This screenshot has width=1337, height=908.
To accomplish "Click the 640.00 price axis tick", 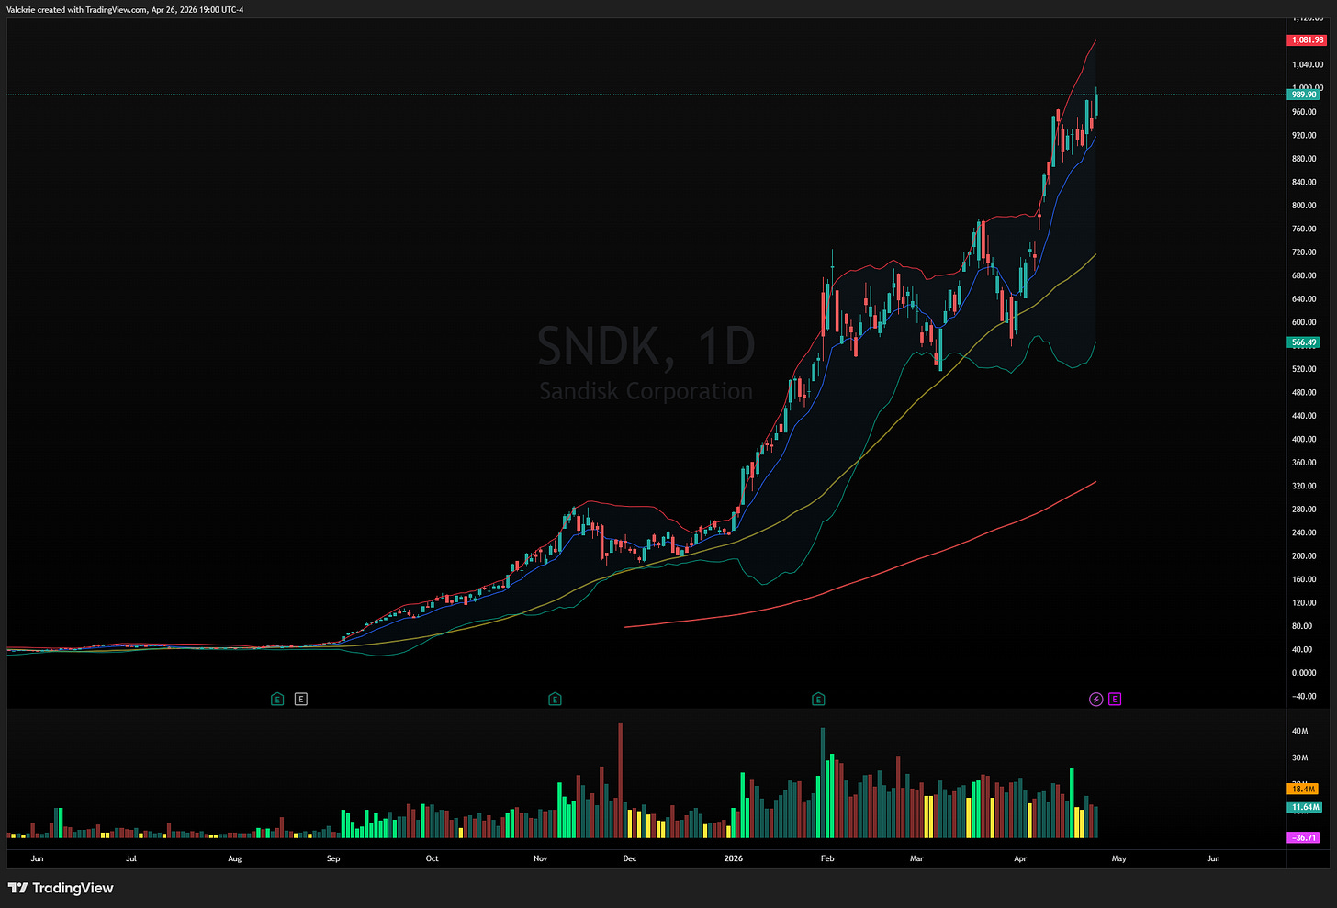I will point(1304,299).
